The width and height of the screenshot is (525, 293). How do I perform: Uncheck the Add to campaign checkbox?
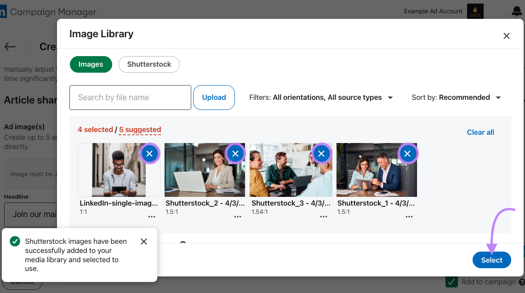(x=451, y=282)
